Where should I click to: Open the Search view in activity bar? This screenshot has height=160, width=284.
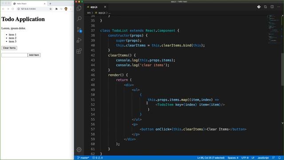(x=79, y=19)
